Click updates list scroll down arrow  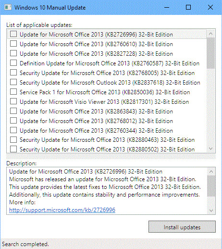click(211, 149)
